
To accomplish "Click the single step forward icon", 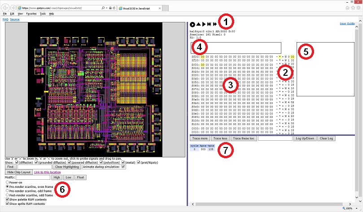I will [204, 24].
